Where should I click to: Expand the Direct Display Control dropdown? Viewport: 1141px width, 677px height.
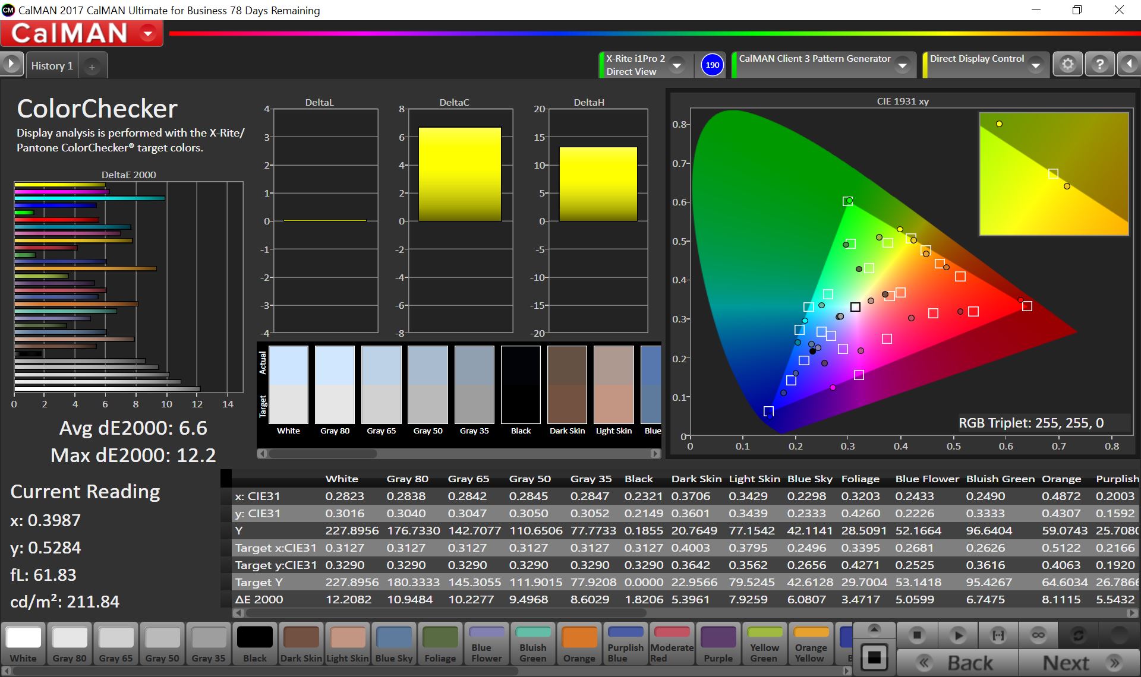pos(1036,65)
